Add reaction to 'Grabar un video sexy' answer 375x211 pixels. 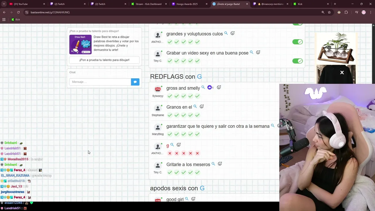[258, 52]
